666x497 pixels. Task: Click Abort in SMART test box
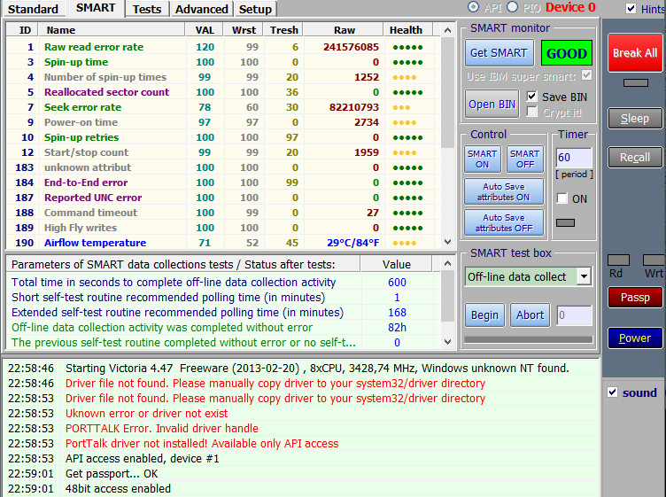530,315
